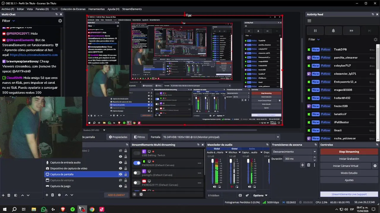Lock the Captura de pantalla source
The height and width of the screenshot is (213, 380).
126,174
